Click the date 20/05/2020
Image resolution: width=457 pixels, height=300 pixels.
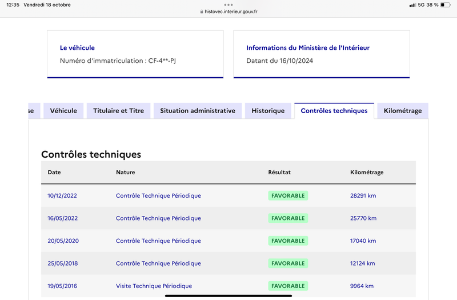coord(63,241)
